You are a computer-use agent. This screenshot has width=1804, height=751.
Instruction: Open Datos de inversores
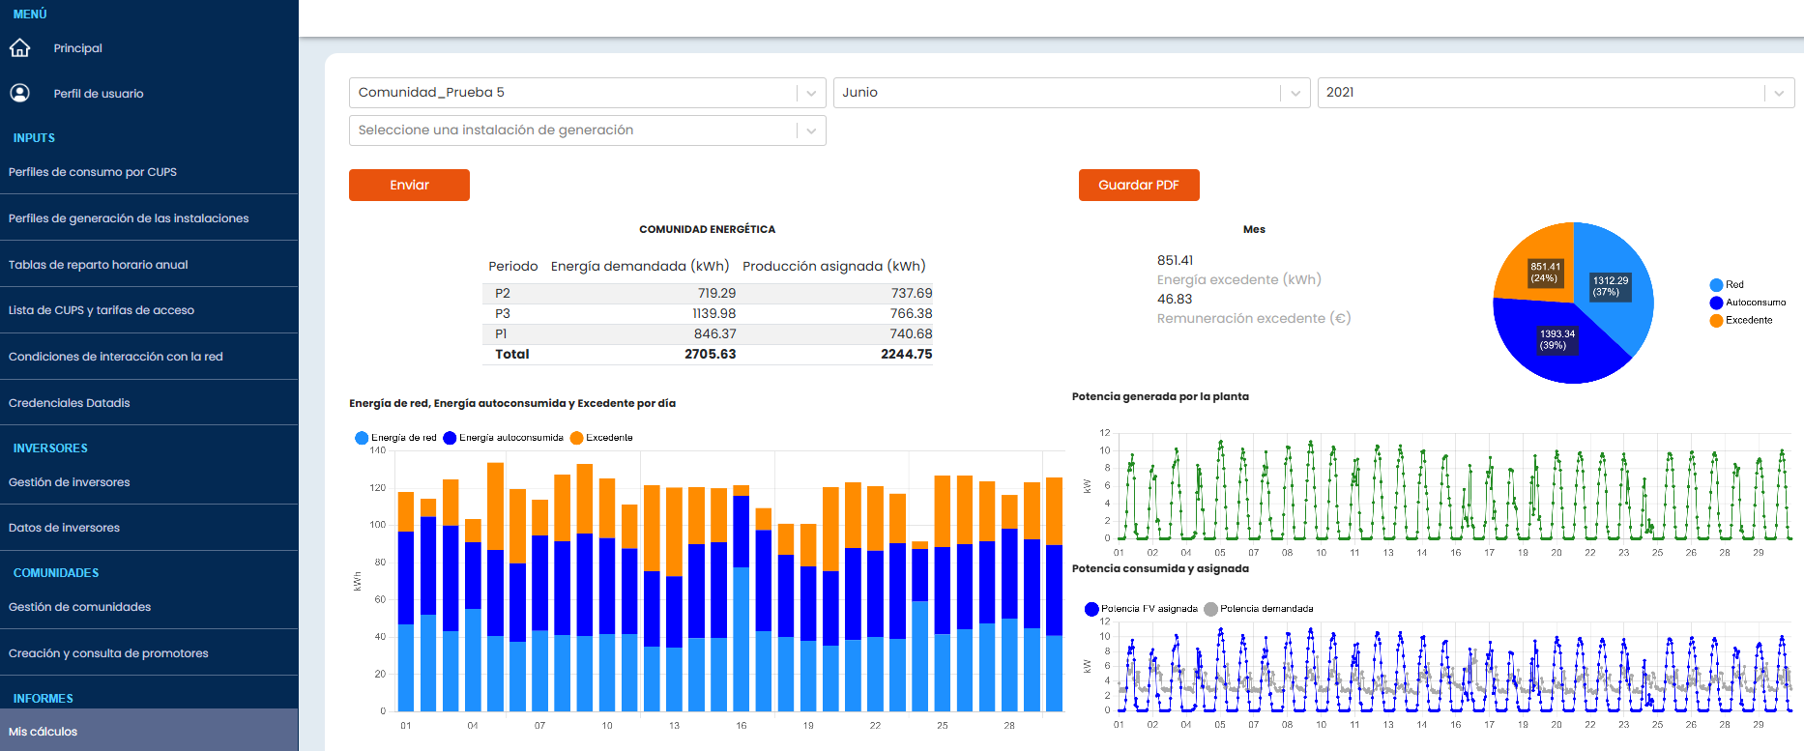(x=65, y=528)
